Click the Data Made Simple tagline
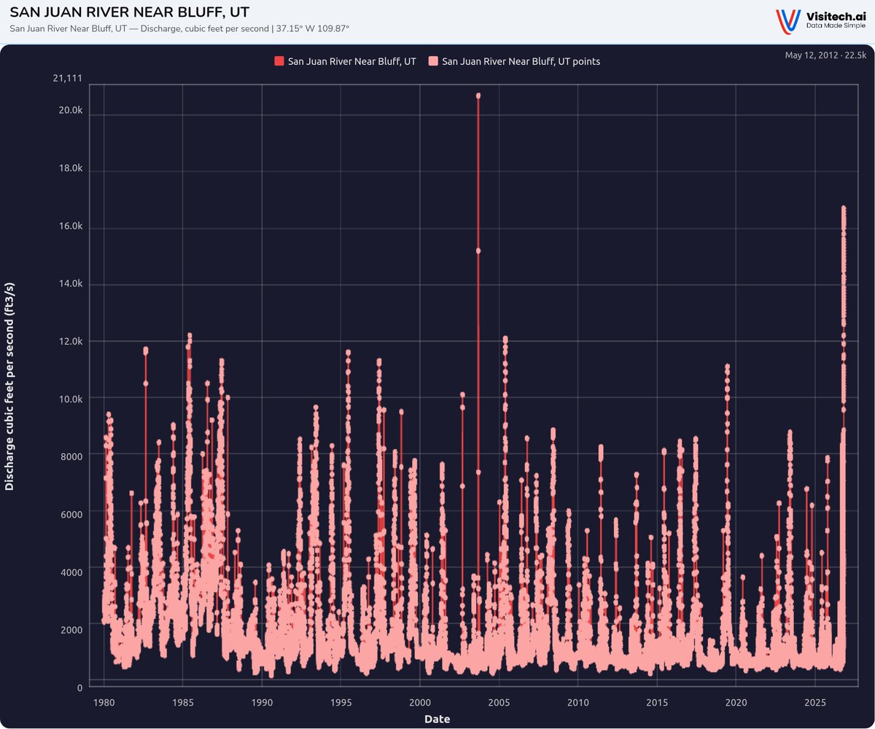 click(x=836, y=26)
